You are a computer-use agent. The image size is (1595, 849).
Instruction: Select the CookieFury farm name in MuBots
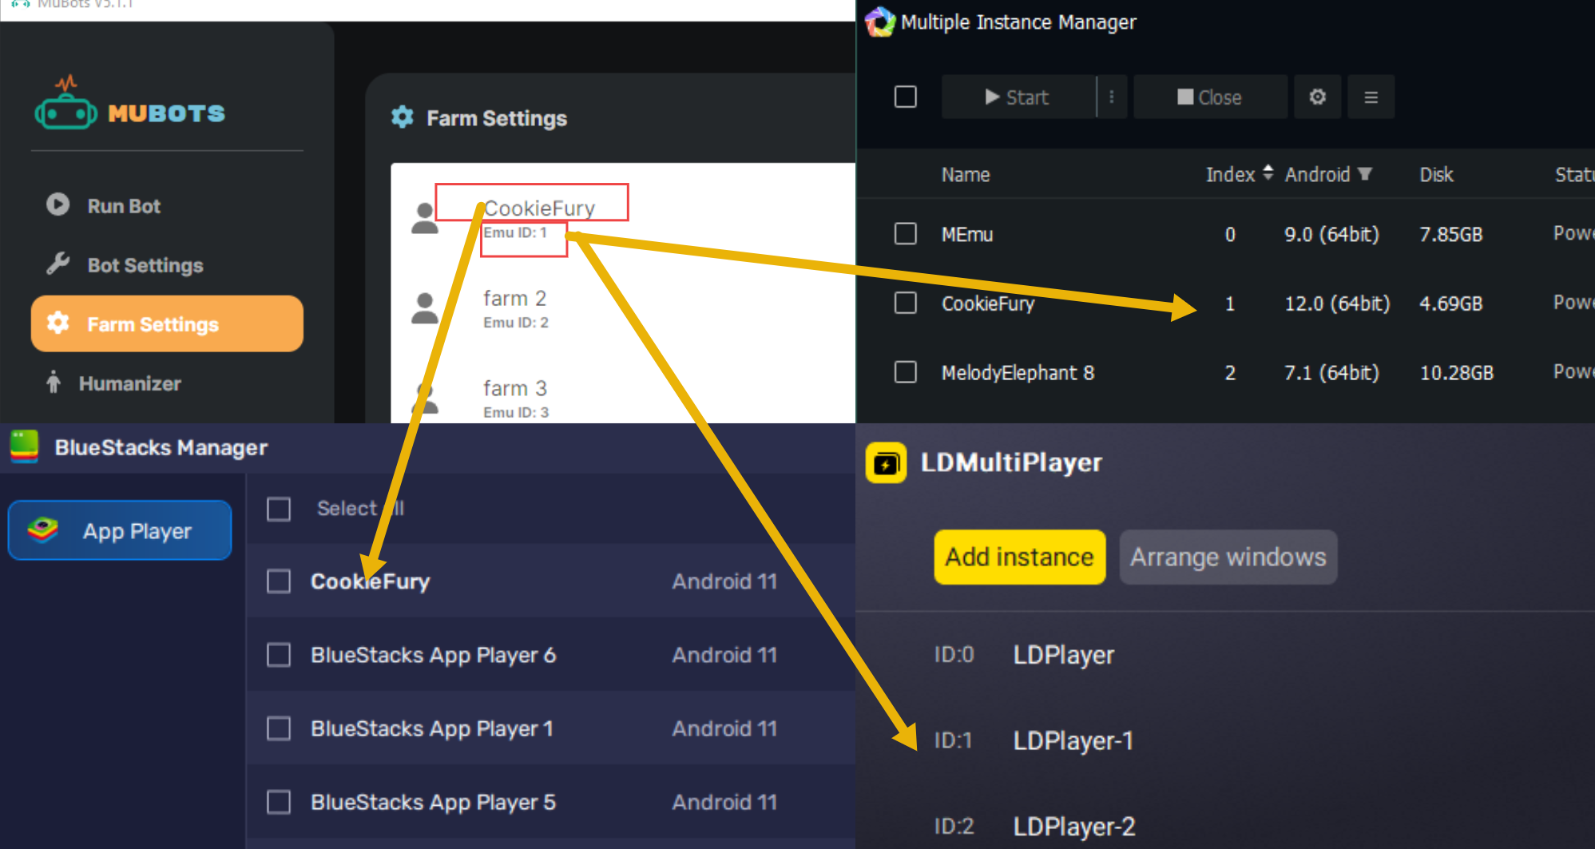(x=539, y=208)
